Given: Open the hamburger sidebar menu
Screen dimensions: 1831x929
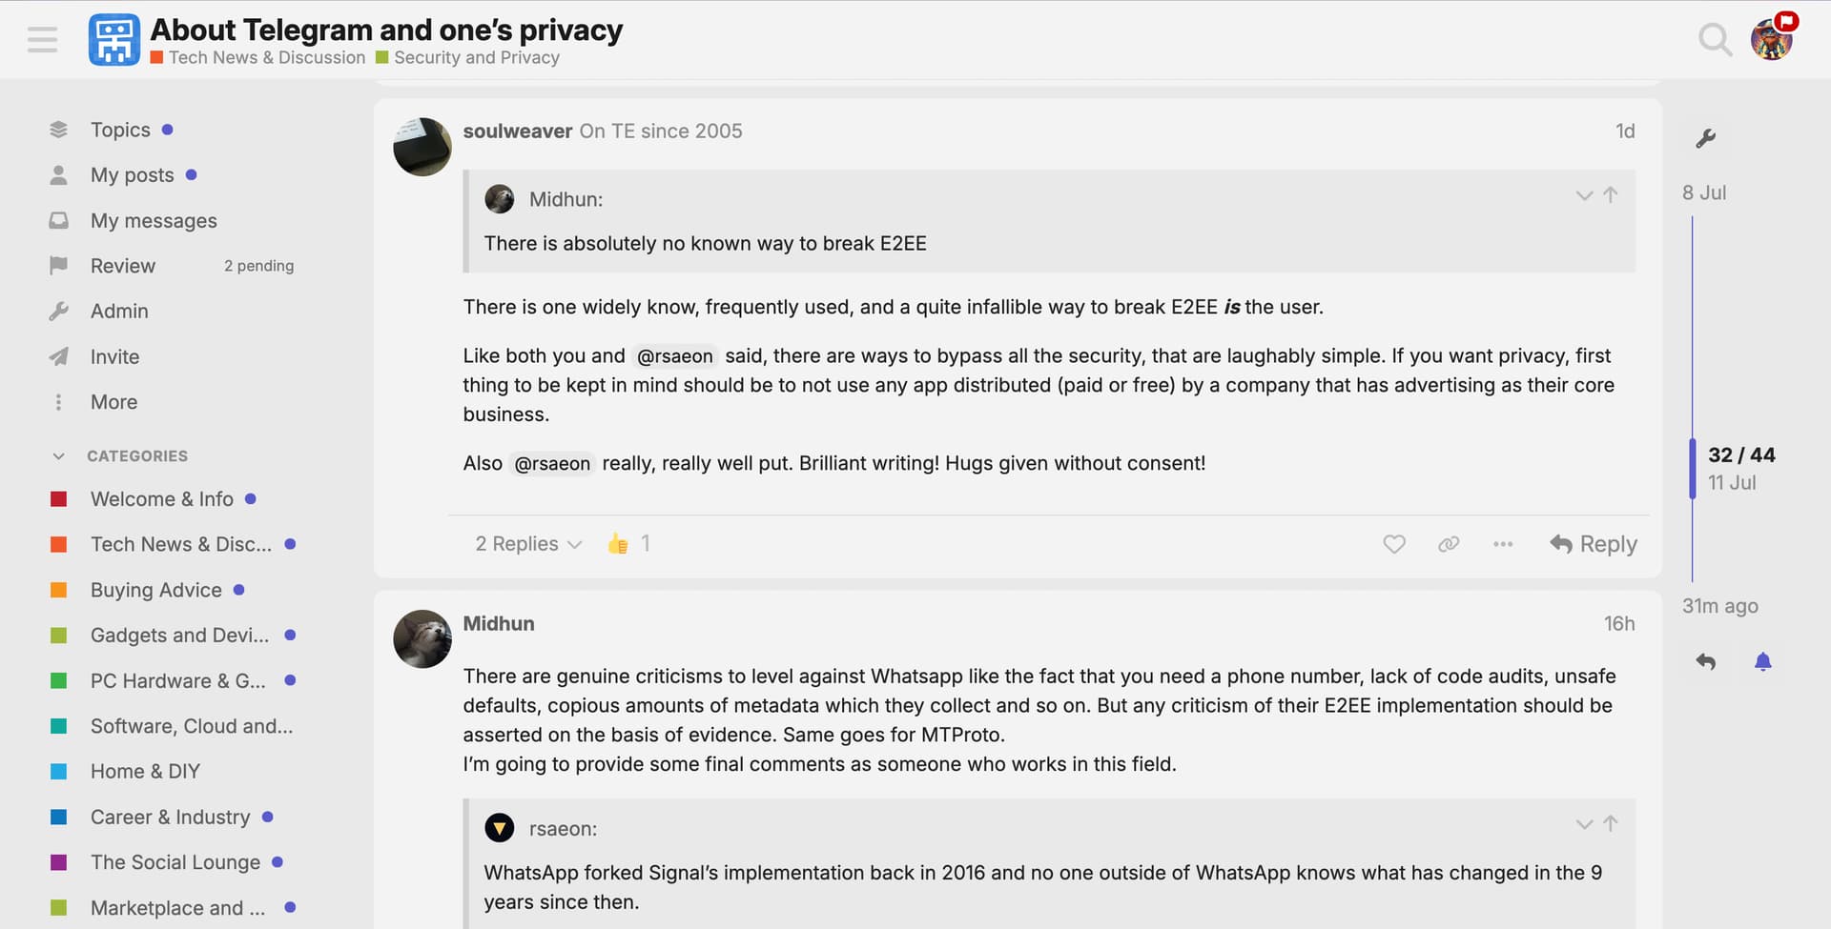Looking at the screenshot, I should [x=42, y=40].
